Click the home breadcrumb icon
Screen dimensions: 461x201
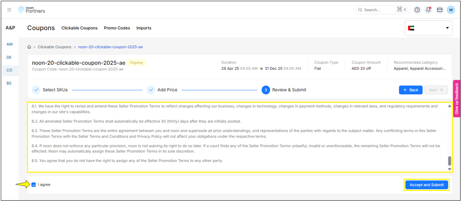click(29, 47)
